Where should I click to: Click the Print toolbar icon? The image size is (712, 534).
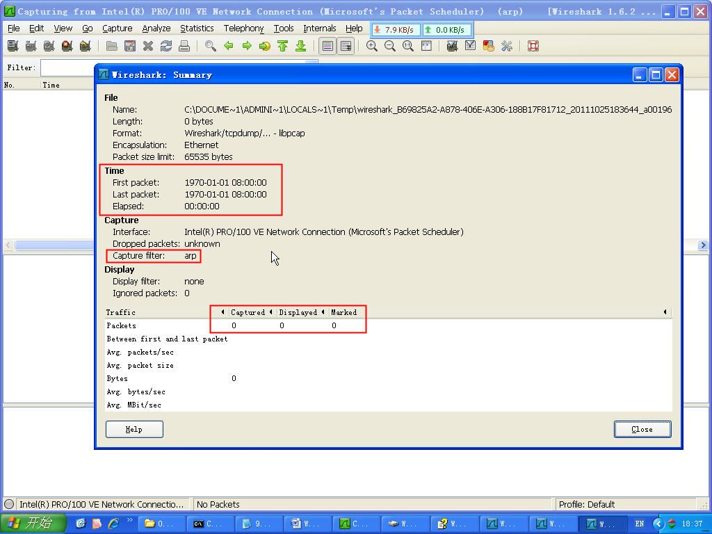point(184,46)
